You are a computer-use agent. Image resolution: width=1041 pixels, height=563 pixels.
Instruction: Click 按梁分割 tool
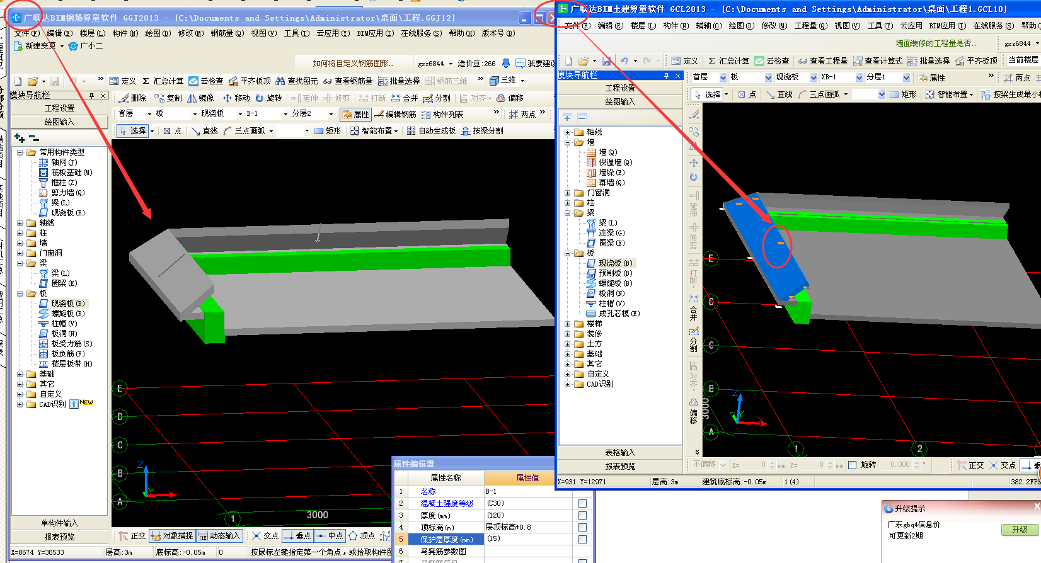tap(482, 130)
